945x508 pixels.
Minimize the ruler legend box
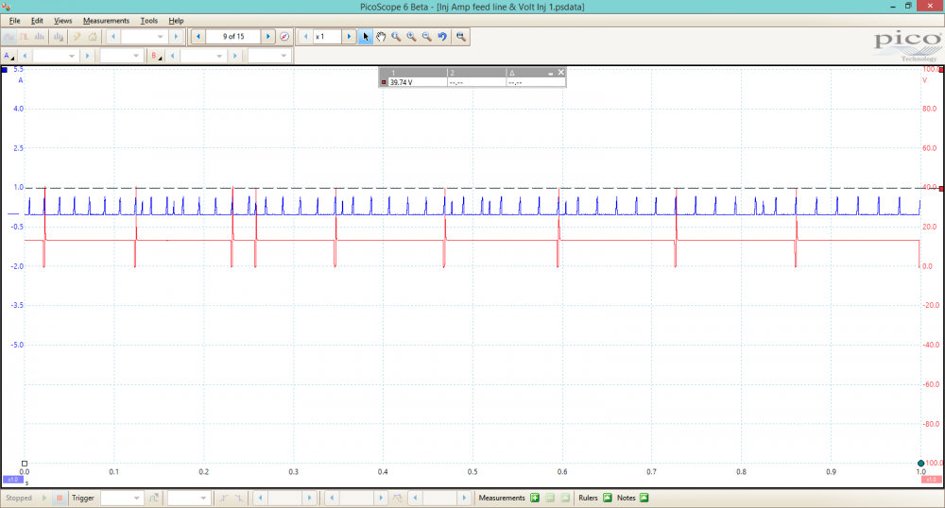551,73
